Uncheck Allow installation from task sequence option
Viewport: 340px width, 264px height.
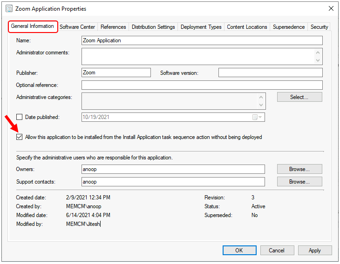pos(20,137)
